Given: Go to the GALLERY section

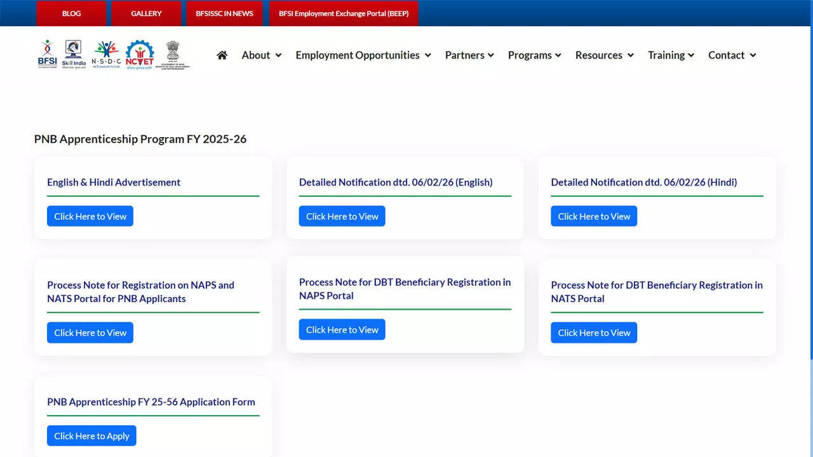Looking at the screenshot, I should (145, 13).
